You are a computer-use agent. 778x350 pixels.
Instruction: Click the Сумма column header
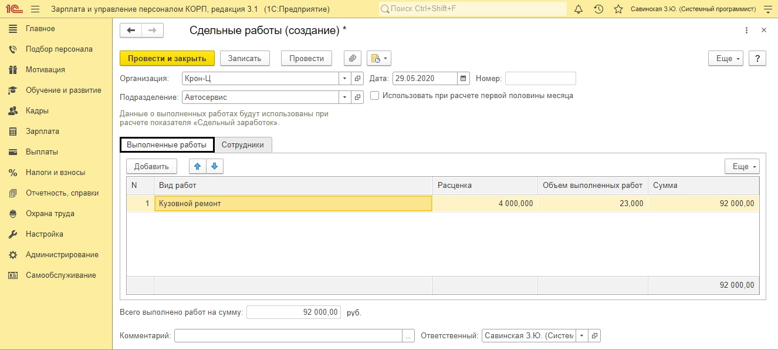(x=703, y=185)
